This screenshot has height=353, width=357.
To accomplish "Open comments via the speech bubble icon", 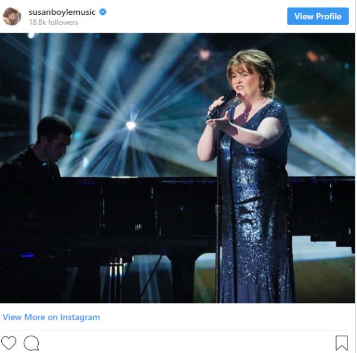I will (31, 342).
